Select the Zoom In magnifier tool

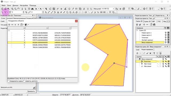[x=12, y=9]
